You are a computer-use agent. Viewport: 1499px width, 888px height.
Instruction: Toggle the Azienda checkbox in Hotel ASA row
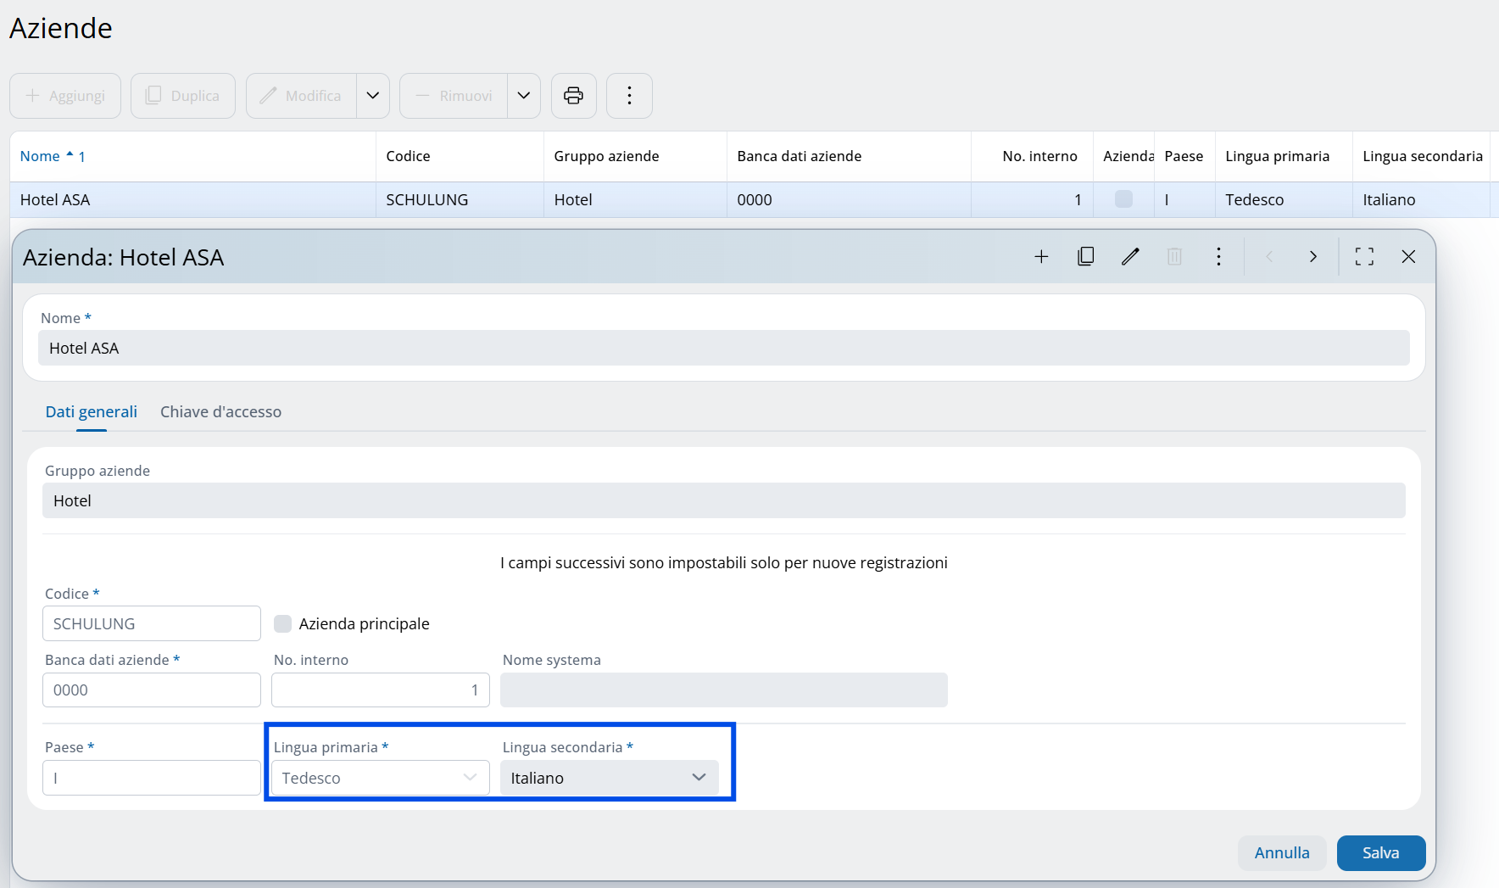coord(1123,199)
